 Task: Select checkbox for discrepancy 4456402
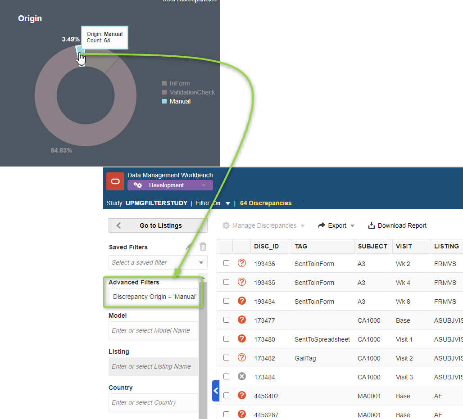point(226,395)
